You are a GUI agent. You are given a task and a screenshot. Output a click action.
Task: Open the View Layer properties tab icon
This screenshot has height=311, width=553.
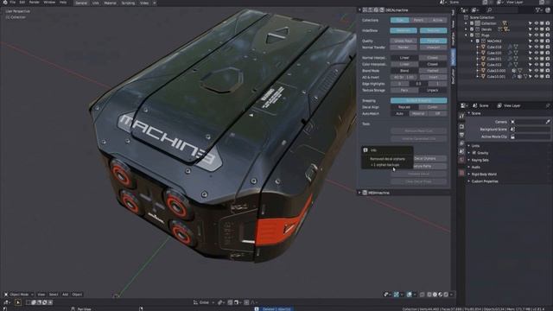461,143
